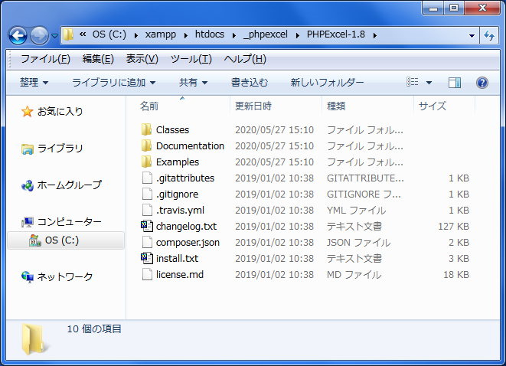Click the library icon beside ライブラリ
Screen dimensions: 506x366
point(27,149)
